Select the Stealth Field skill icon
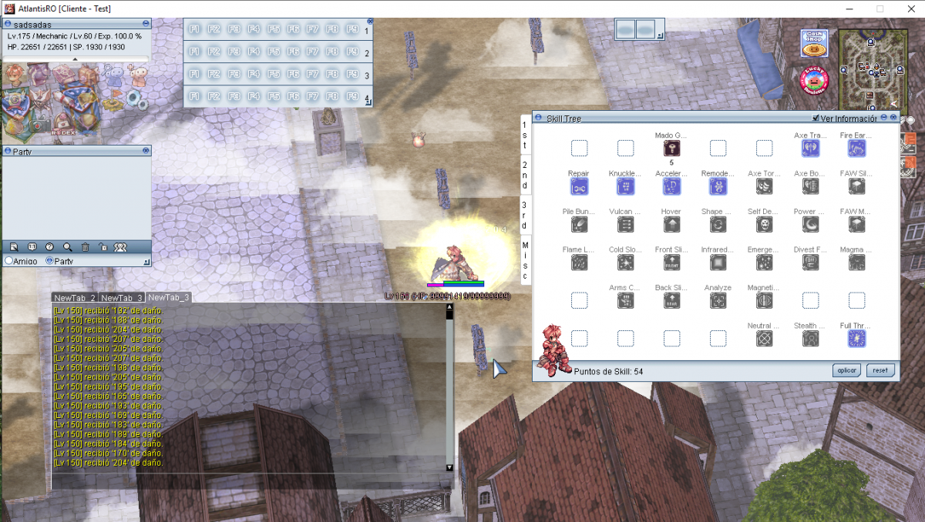 [810, 339]
